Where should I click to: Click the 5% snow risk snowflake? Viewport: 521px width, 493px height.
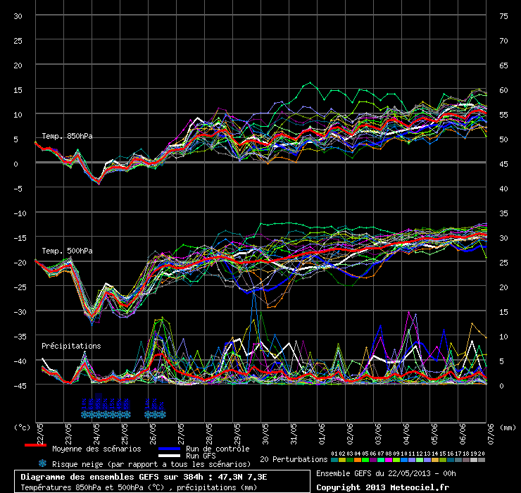tap(161, 414)
